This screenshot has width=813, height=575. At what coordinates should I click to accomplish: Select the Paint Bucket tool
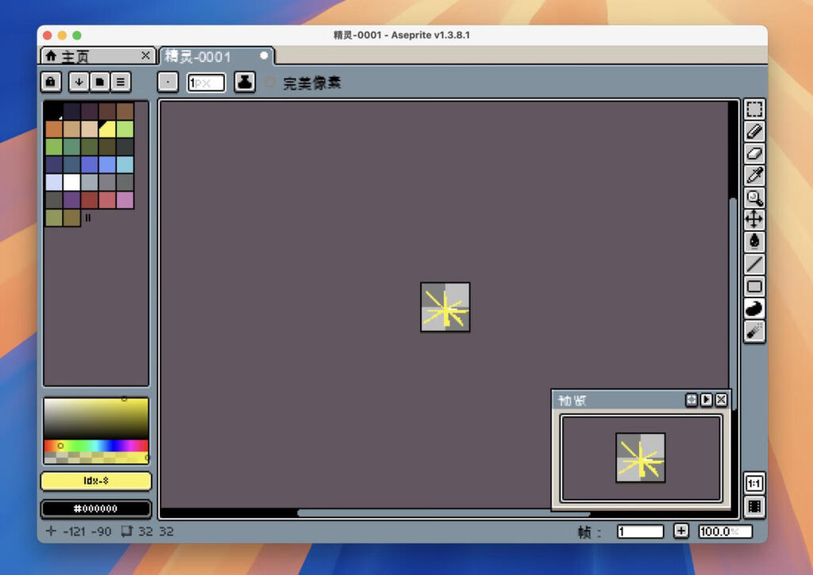753,240
